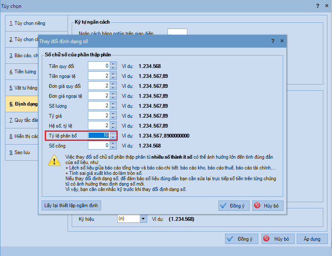Decrease Tỷ lệ phân bổ decimal value
Screen dimensions: 332x256
click(113, 137)
